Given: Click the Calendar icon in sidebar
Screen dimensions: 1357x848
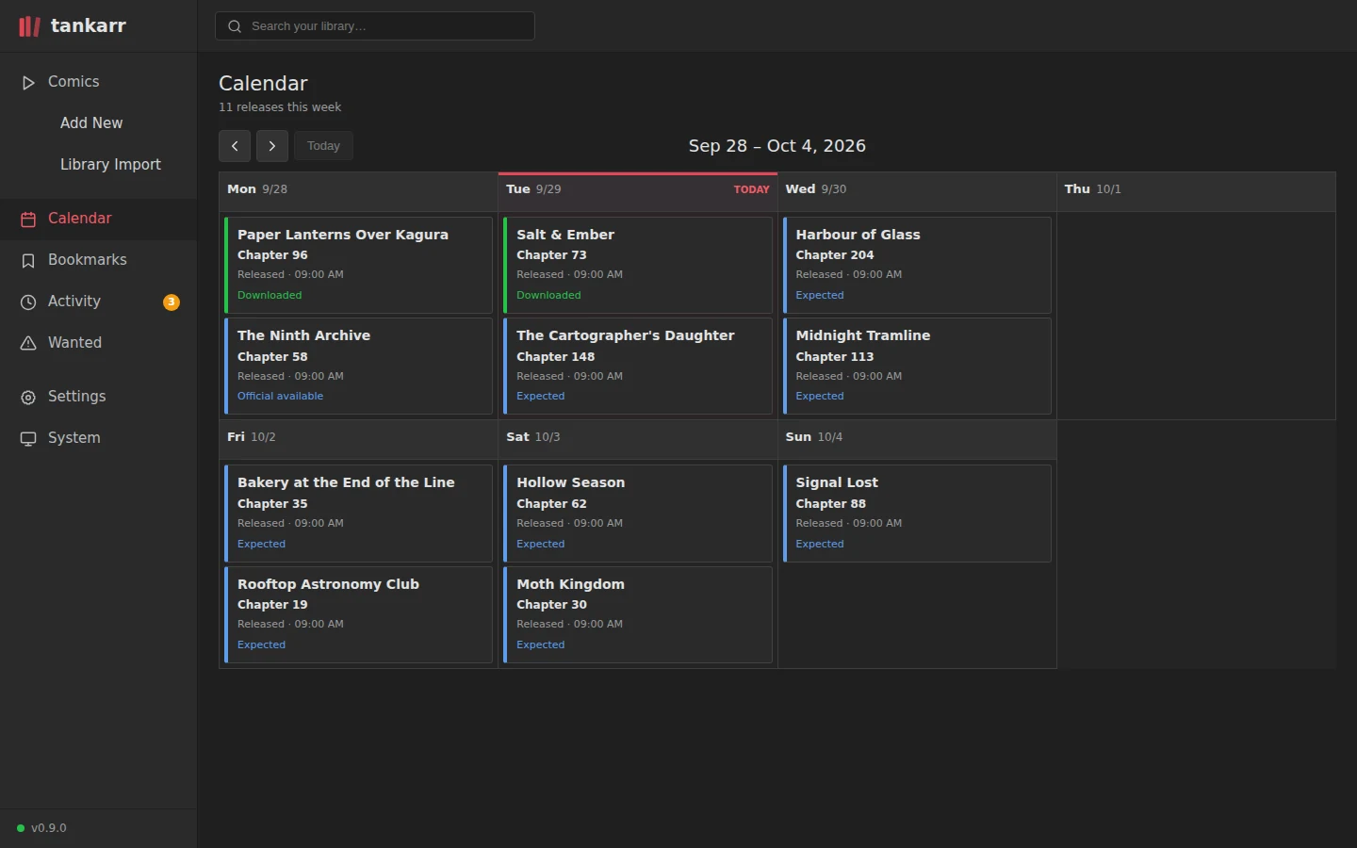Looking at the screenshot, I should (28, 220).
